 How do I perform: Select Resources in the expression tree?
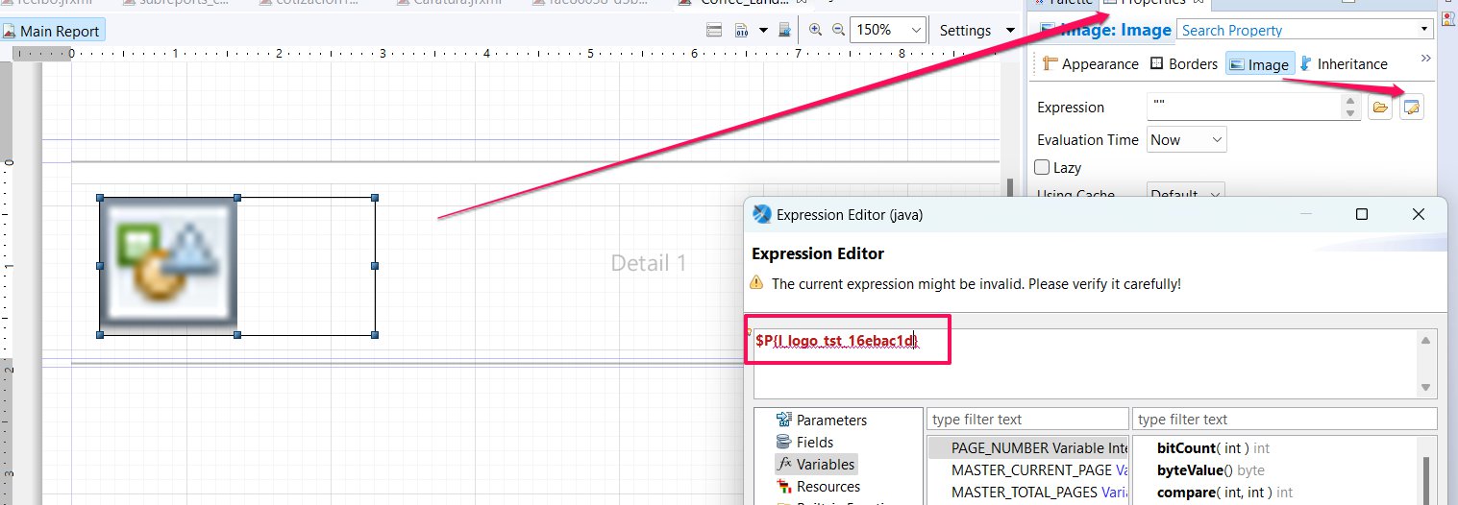point(828,487)
